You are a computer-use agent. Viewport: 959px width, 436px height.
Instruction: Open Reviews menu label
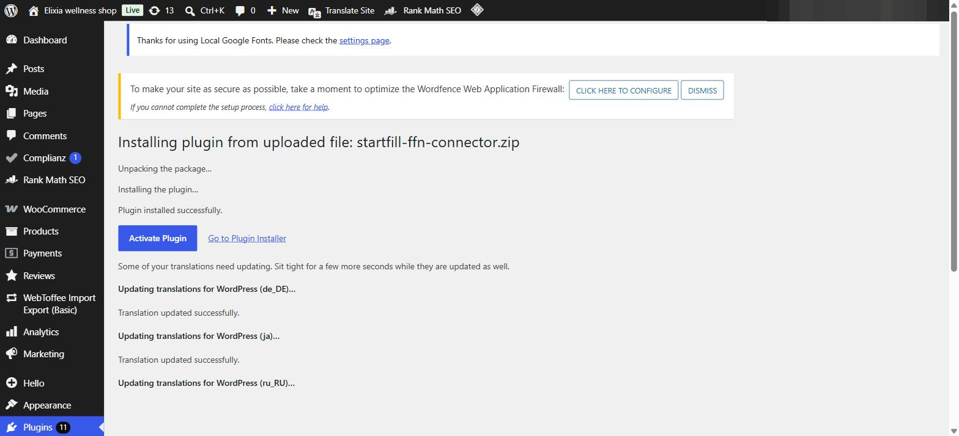coord(39,275)
